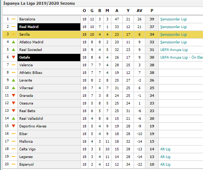Click red down arrow beside Granada
The height and width of the screenshot is (170, 203).
tap(14, 95)
